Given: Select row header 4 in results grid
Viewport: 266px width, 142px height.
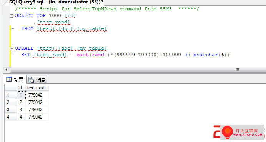Looking at the screenshot, I should (11, 117).
